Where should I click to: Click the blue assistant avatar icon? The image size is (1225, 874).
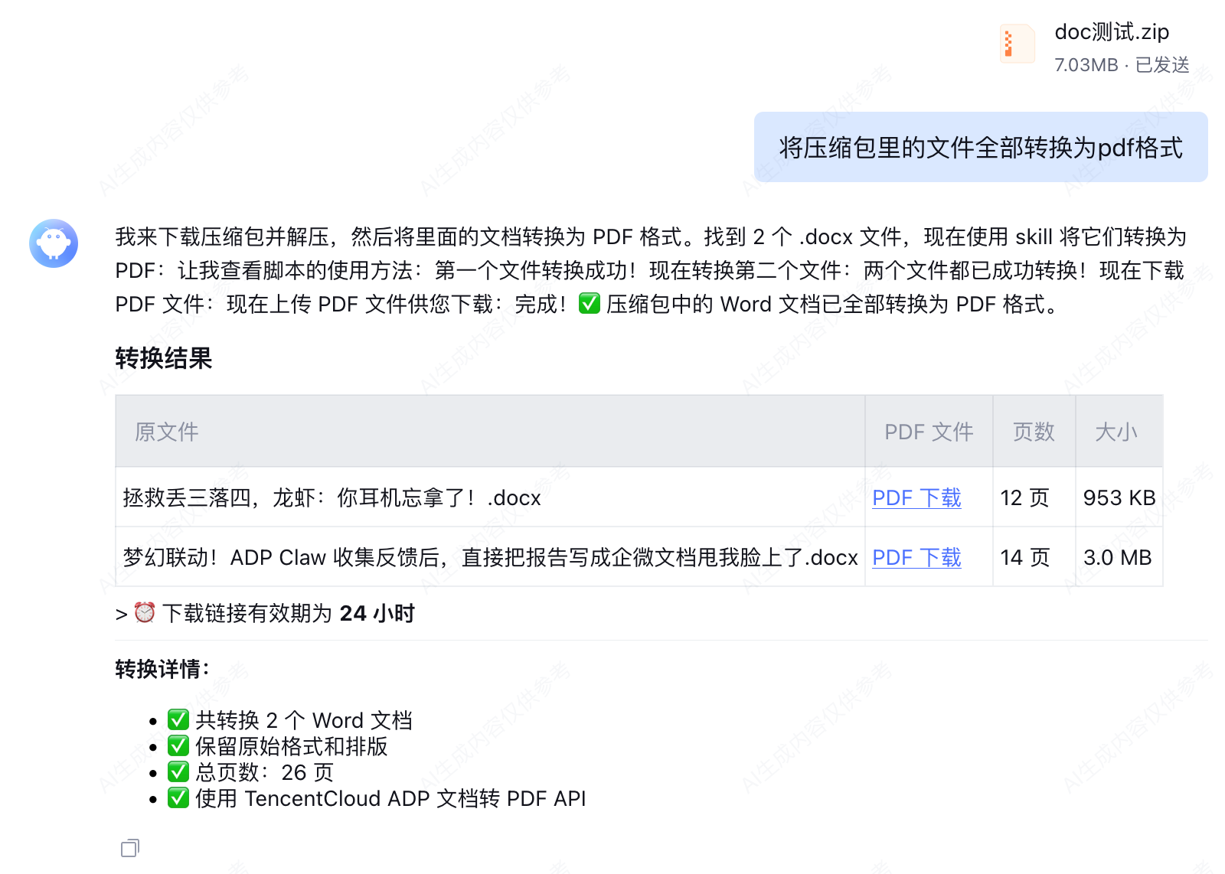click(x=53, y=243)
